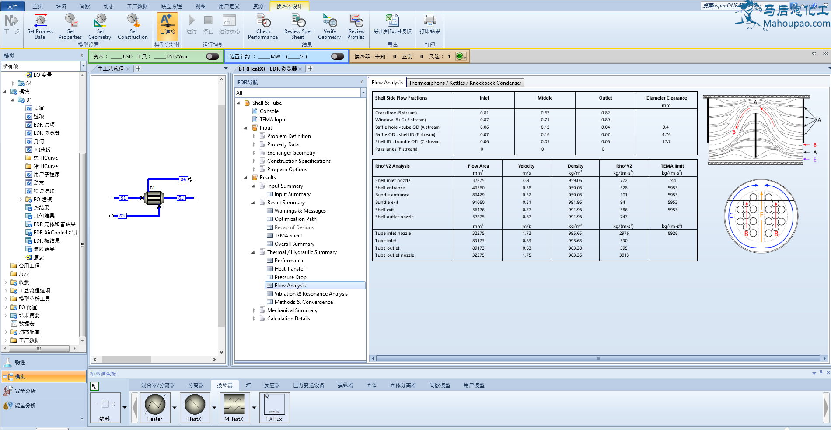Image resolution: width=831 pixels, height=430 pixels.
Task: Open Set Construction tool
Action: [x=133, y=26]
